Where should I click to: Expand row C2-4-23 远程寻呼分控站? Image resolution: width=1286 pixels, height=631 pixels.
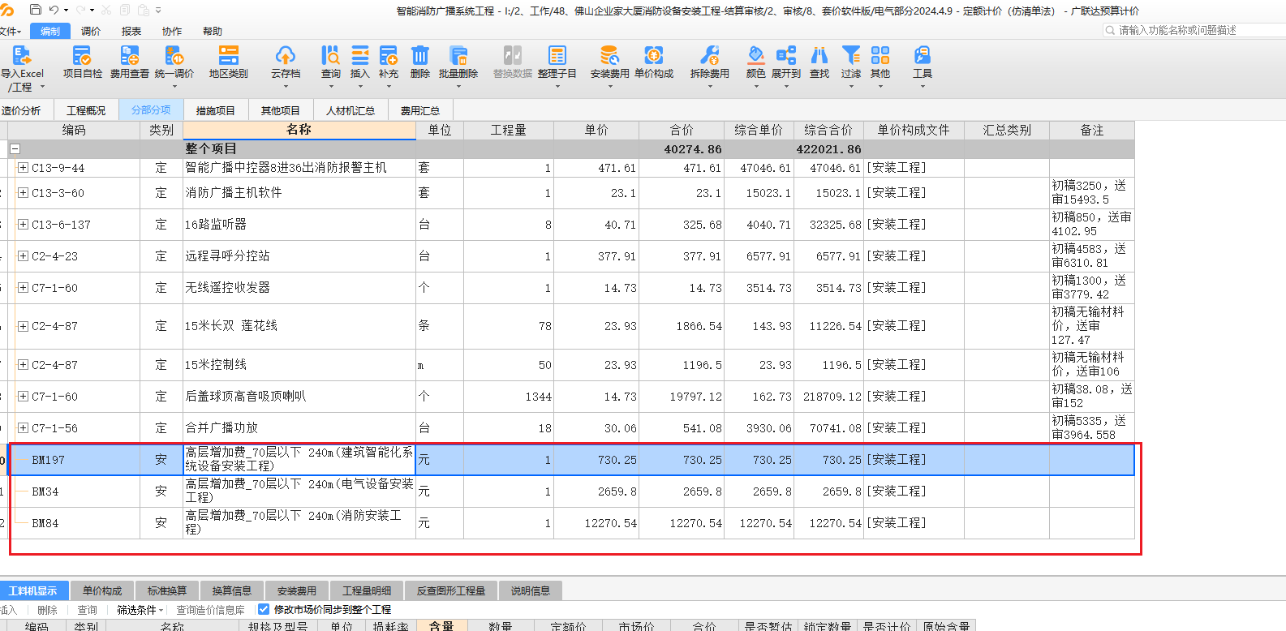[23, 256]
